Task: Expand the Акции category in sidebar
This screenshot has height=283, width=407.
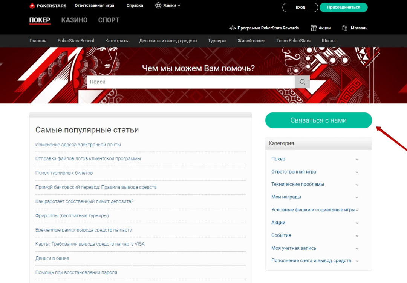Action: 357,223
